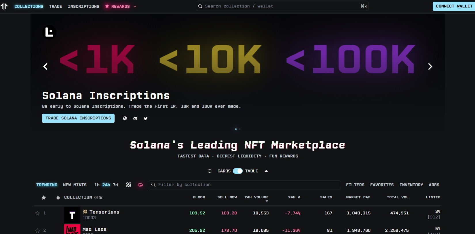Click the badge icon before Tensorians name

[x=85, y=212]
